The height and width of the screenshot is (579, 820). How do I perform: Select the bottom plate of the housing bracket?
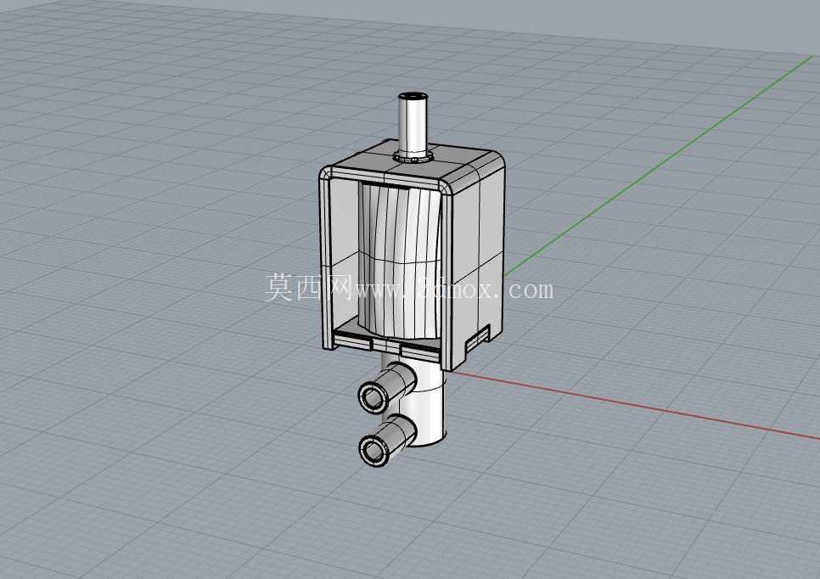click(x=387, y=344)
